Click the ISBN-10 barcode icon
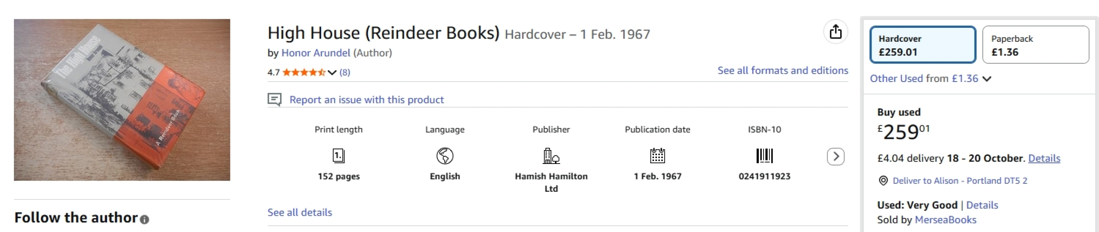Screen dimensions: 1099x232 tap(764, 156)
